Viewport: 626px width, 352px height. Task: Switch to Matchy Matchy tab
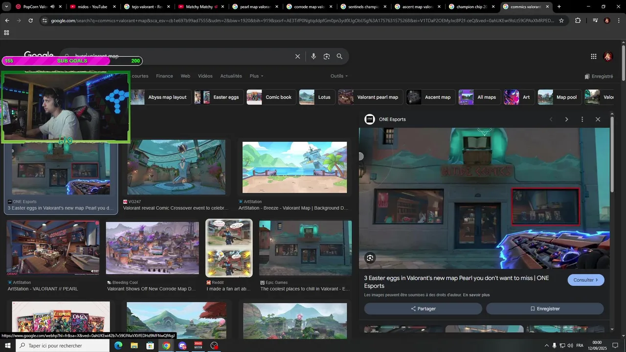201,7
